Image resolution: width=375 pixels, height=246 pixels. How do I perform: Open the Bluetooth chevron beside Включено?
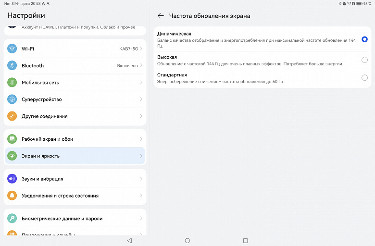pos(141,66)
